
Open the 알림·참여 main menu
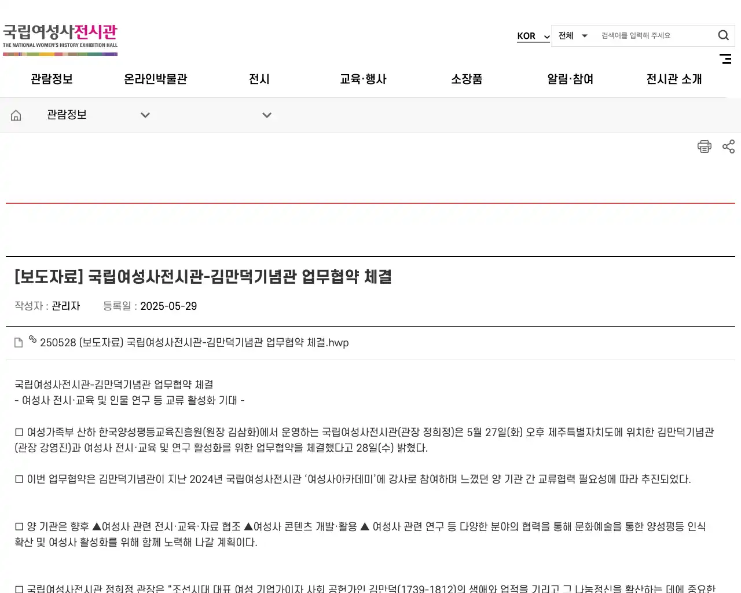(570, 79)
